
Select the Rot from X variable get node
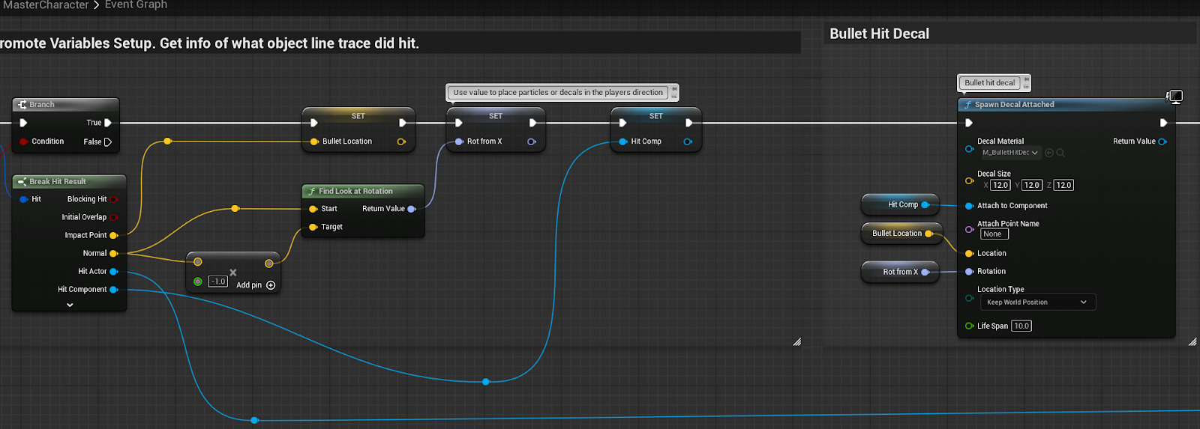tap(901, 272)
